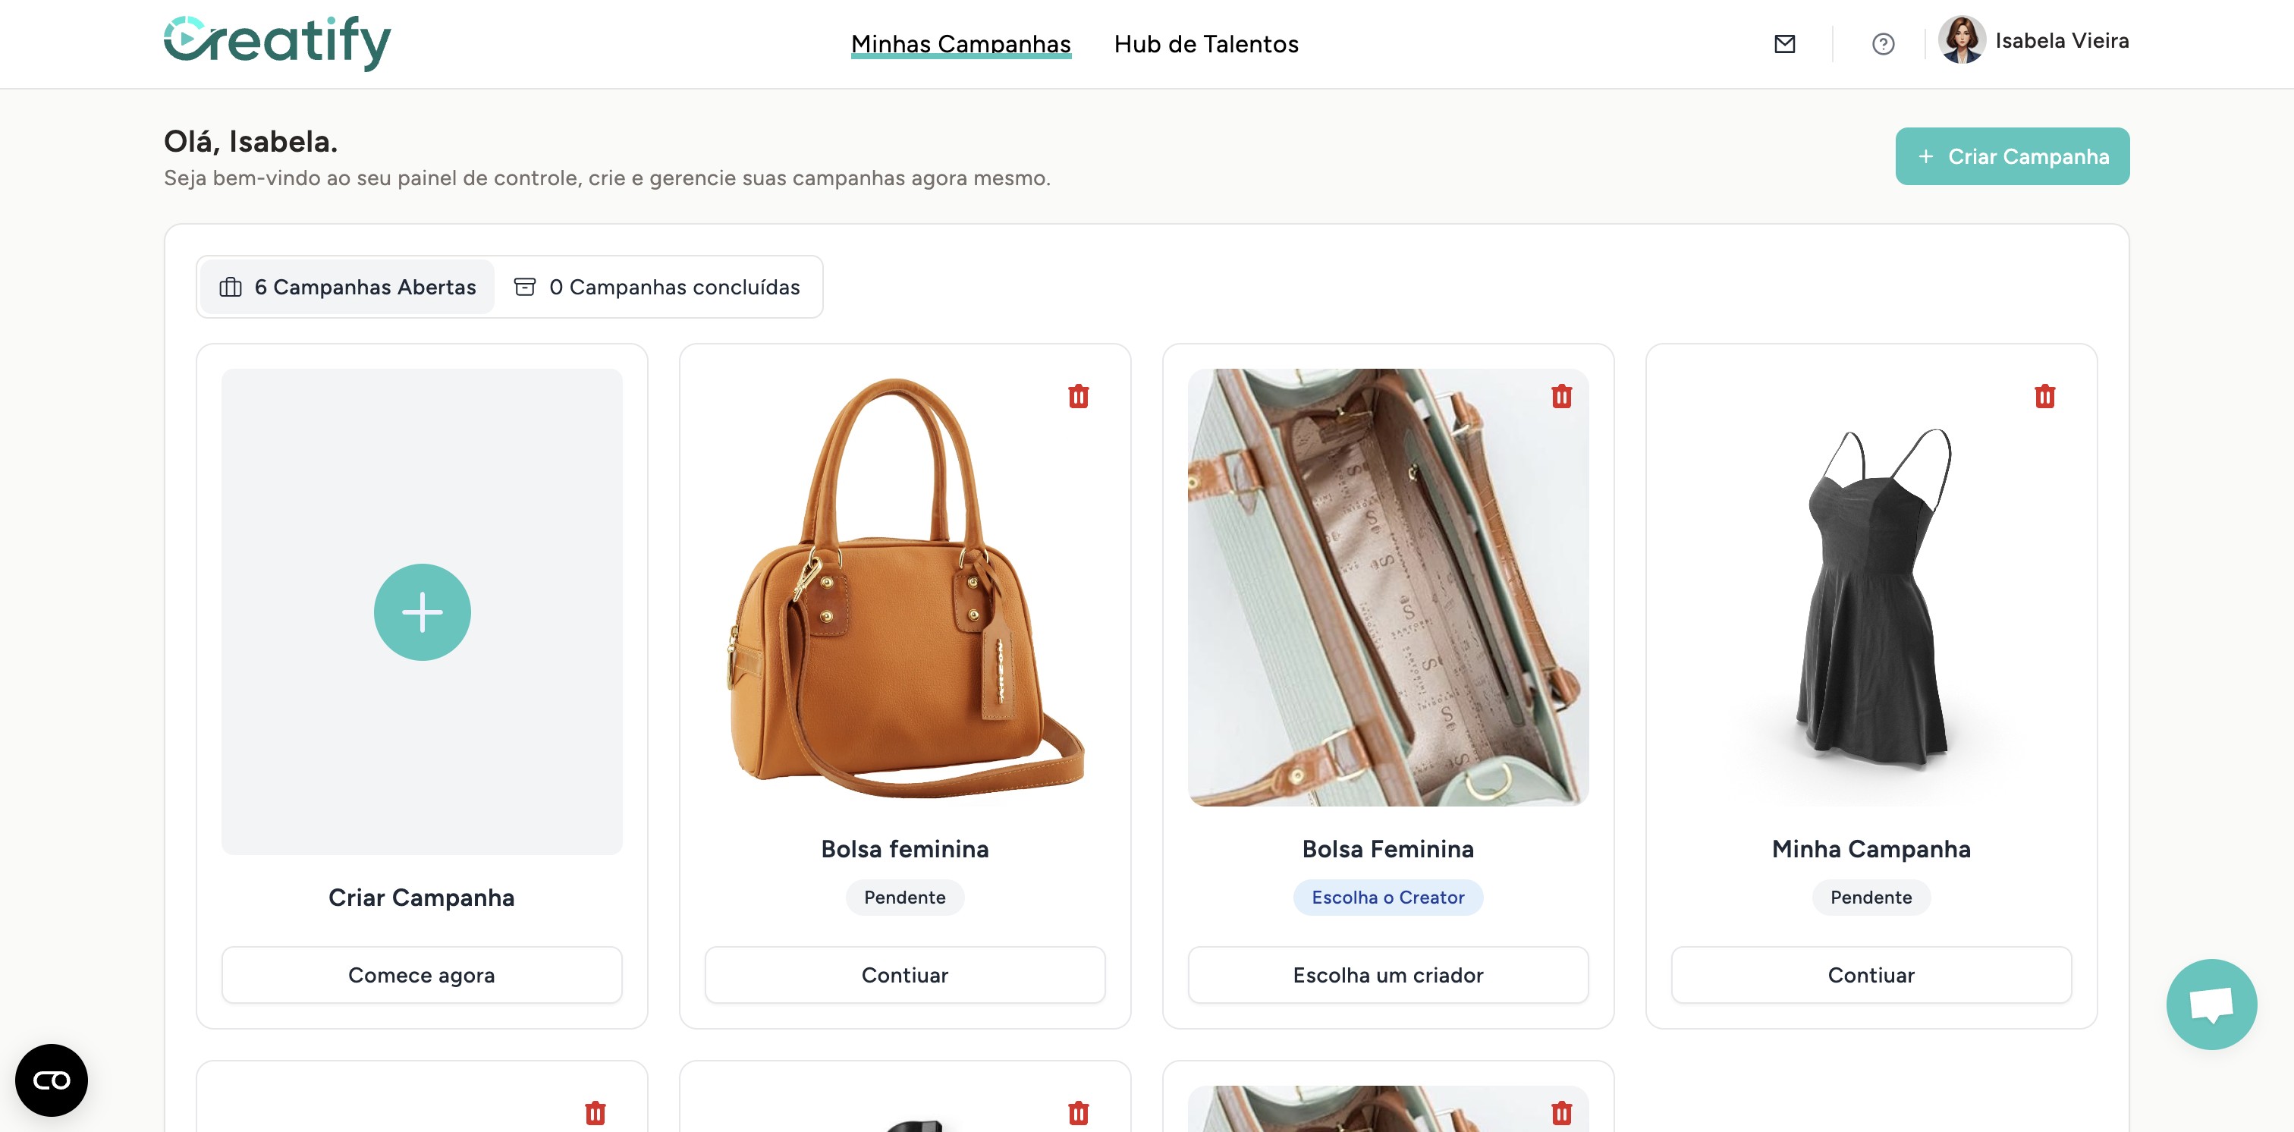Open the black dress thumbnail

1871,588
